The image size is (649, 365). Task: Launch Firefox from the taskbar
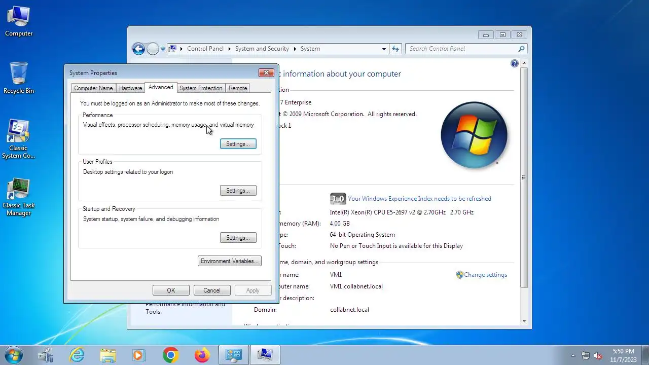coord(202,355)
